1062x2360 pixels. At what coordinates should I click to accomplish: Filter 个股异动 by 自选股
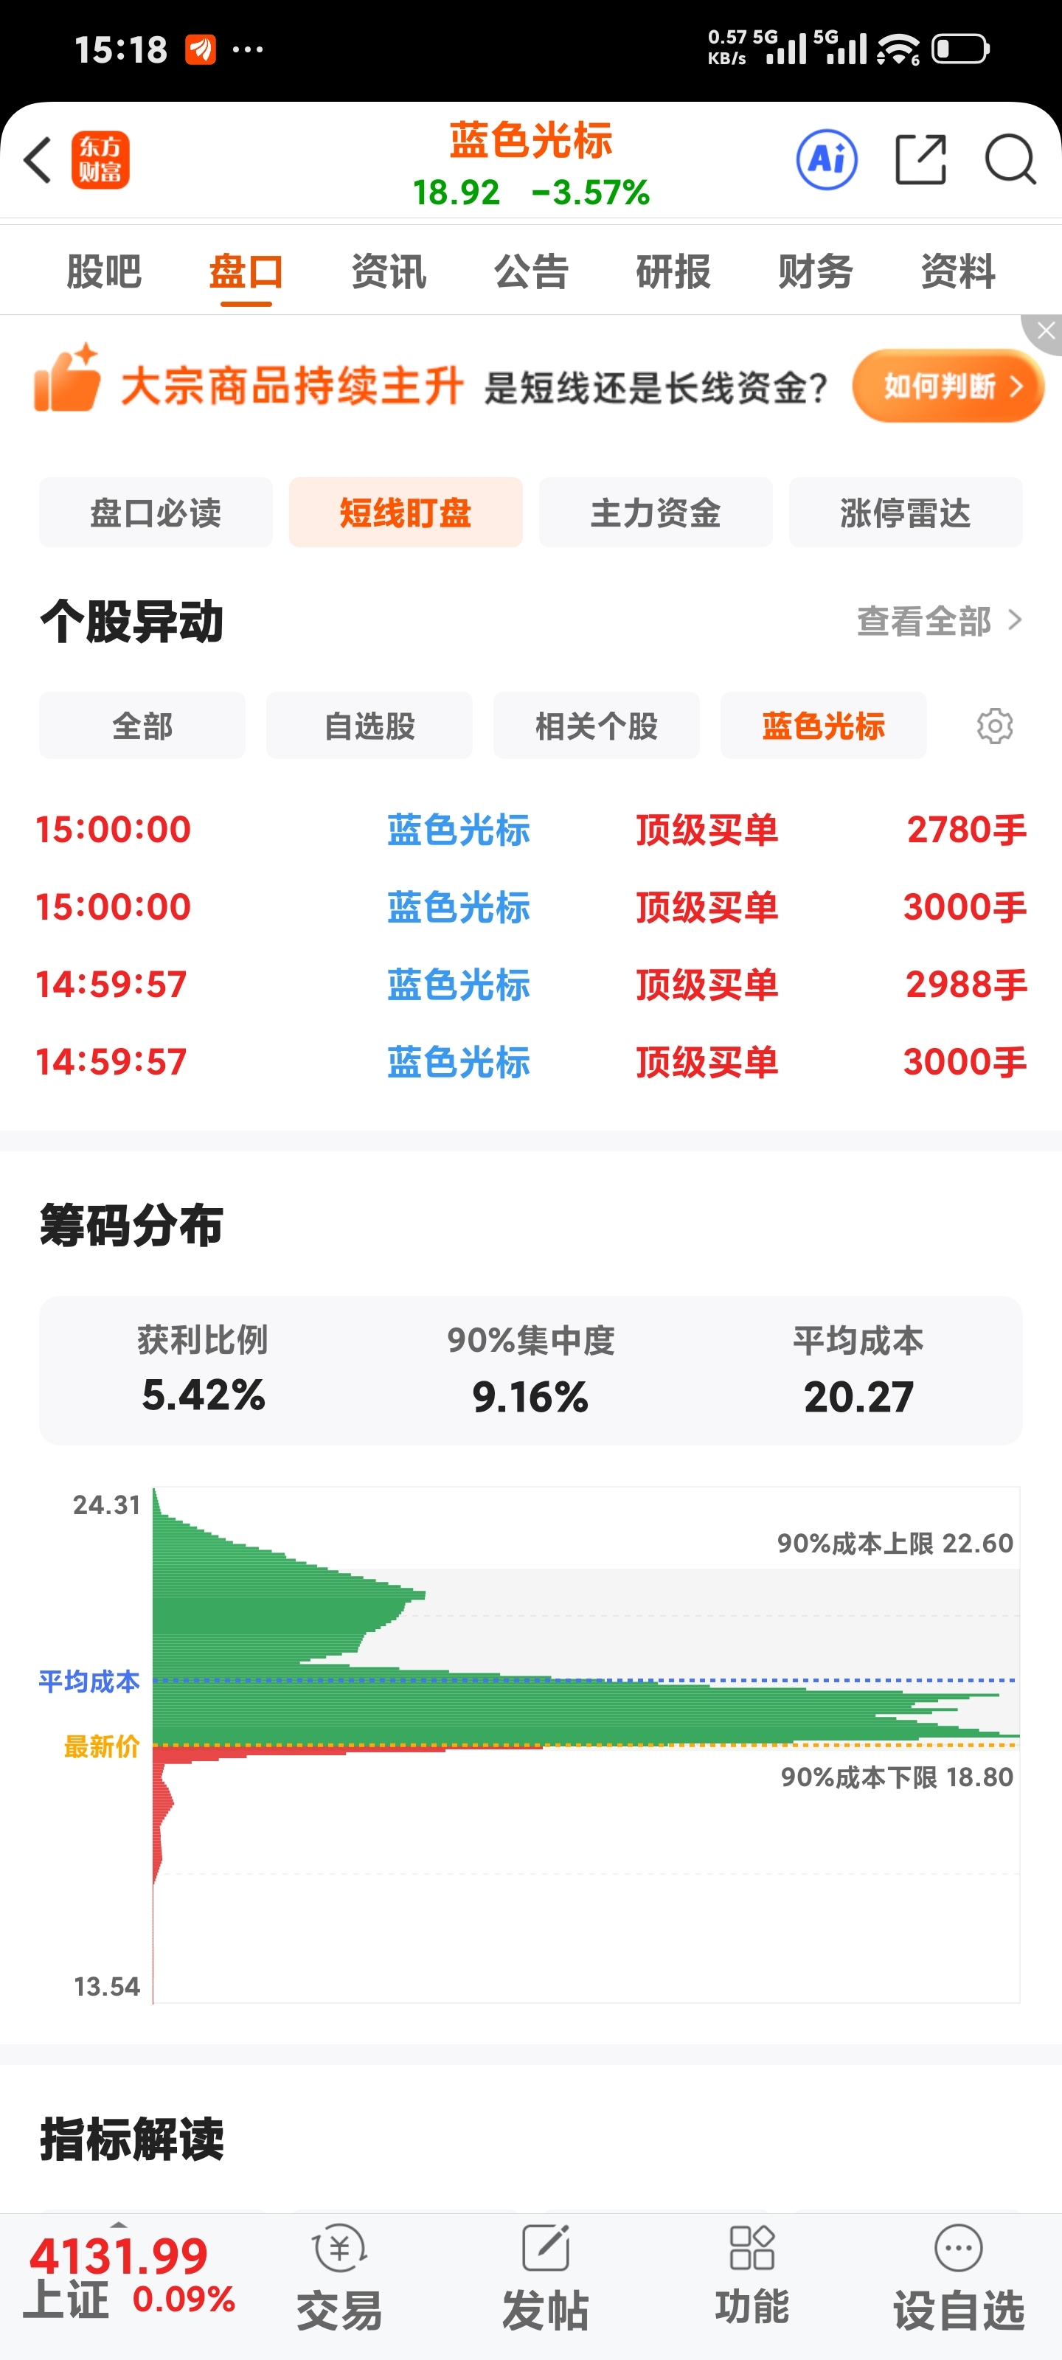coord(369,726)
